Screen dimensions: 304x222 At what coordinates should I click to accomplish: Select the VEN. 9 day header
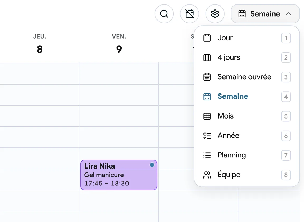119,44
